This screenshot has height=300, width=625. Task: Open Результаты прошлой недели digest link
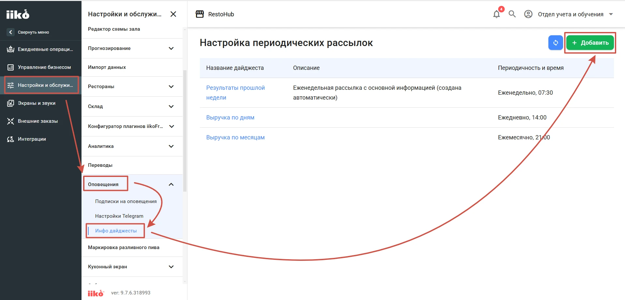235,93
